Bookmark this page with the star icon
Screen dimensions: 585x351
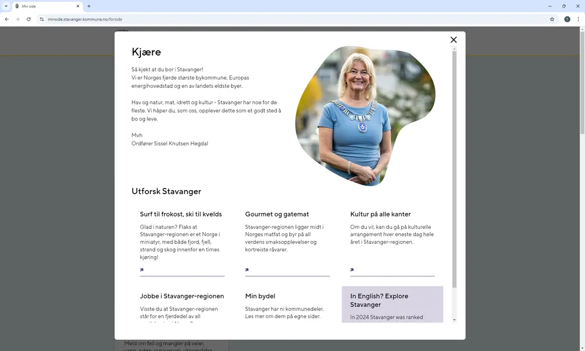[552, 19]
